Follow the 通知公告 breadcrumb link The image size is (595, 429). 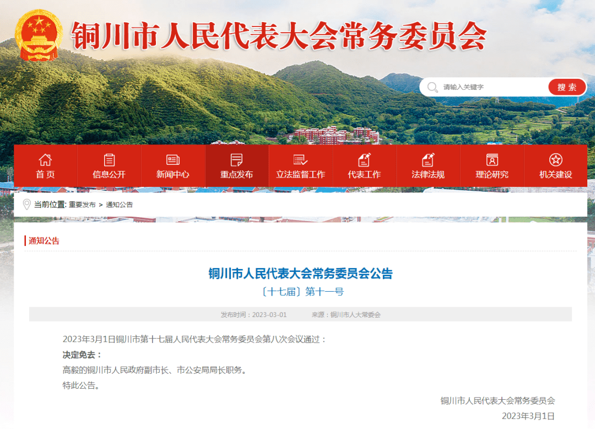pos(119,205)
